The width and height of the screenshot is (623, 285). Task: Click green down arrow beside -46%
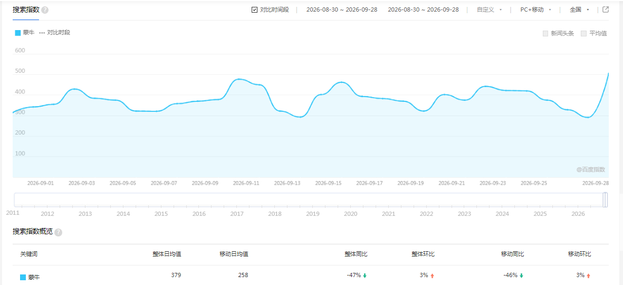pyautogui.click(x=521, y=275)
